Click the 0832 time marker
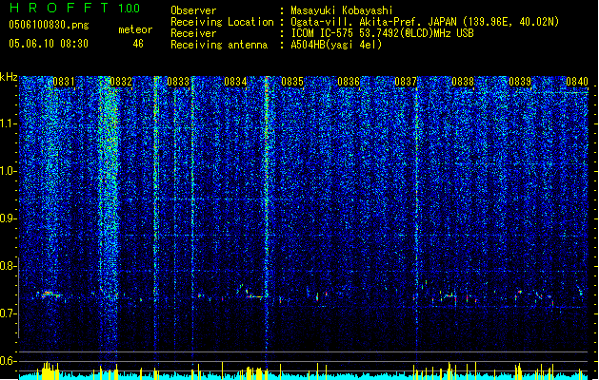 121,82
